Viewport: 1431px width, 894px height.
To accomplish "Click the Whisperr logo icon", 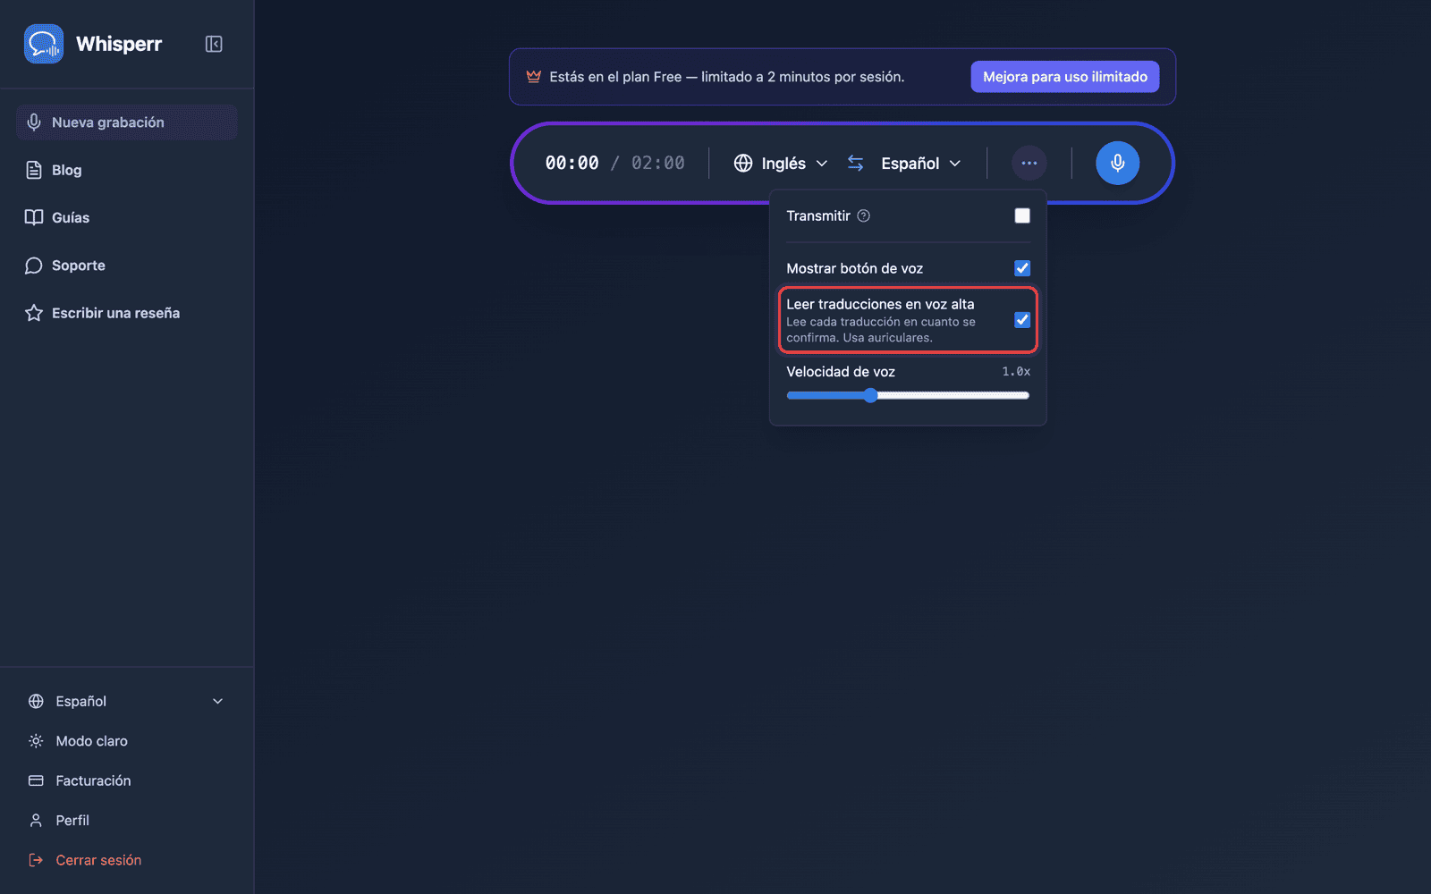I will point(44,44).
